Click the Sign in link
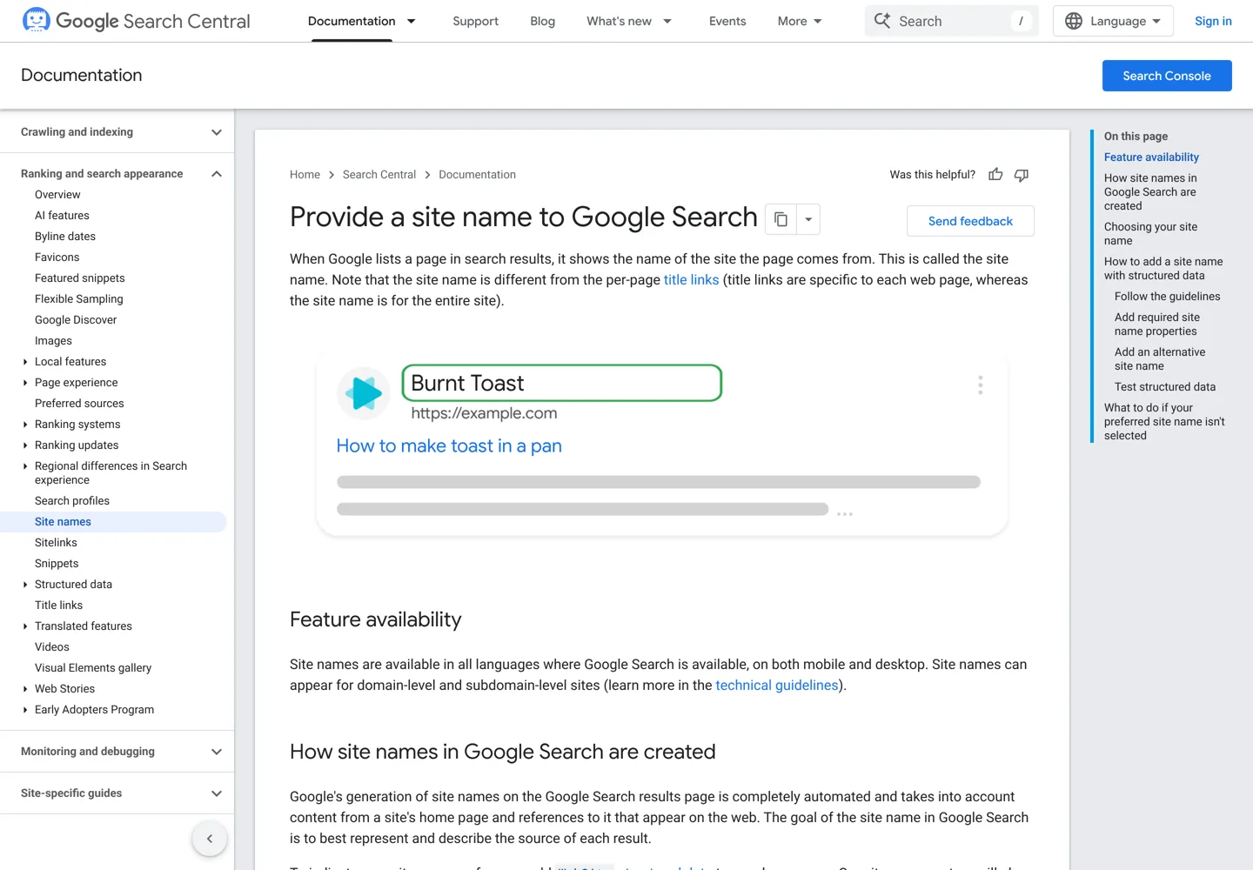 pos(1213,21)
